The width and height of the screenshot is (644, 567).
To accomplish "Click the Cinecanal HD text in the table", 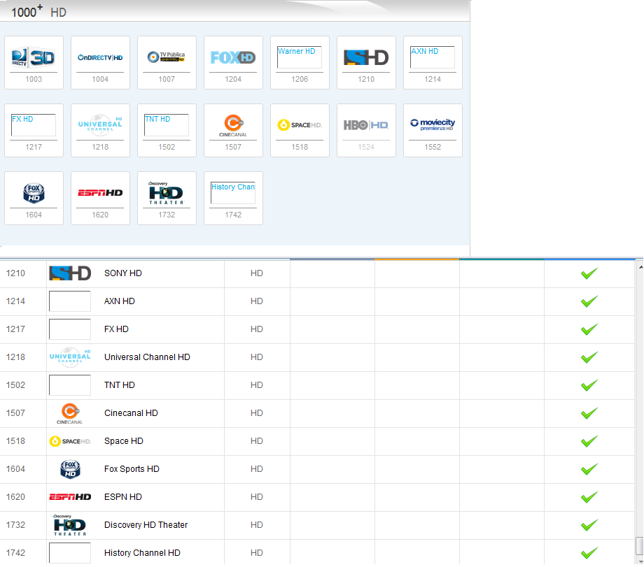I will (x=131, y=412).
